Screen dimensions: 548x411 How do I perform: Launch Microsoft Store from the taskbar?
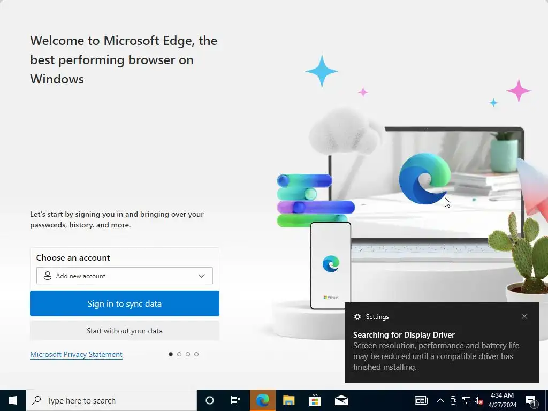315,400
